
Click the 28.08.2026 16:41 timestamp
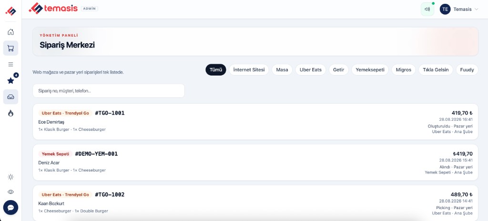coord(456,119)
